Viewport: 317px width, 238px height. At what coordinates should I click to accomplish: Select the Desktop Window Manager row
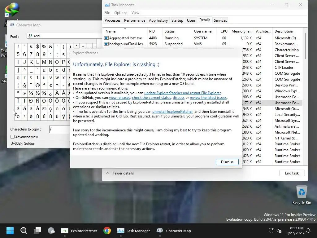pos(286,85)
